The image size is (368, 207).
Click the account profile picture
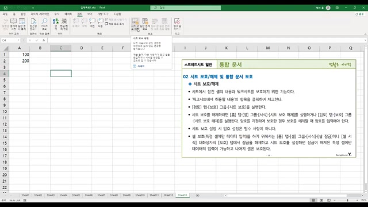click(x=328, y=7)
